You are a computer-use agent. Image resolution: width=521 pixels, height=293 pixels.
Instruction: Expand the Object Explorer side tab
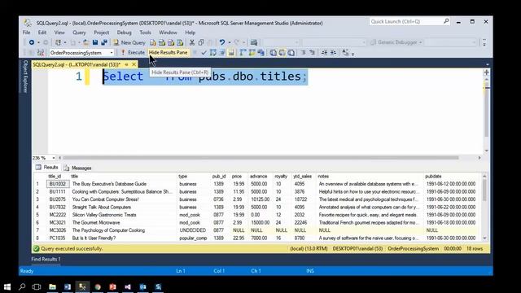coord(25,77)
